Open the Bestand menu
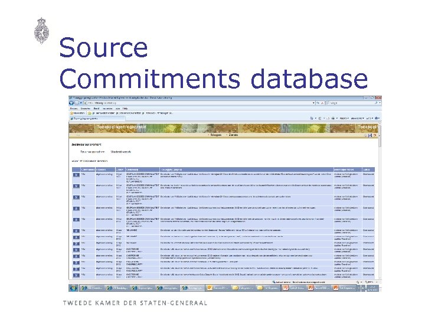425x319 pixels. [x=74, y=108]
